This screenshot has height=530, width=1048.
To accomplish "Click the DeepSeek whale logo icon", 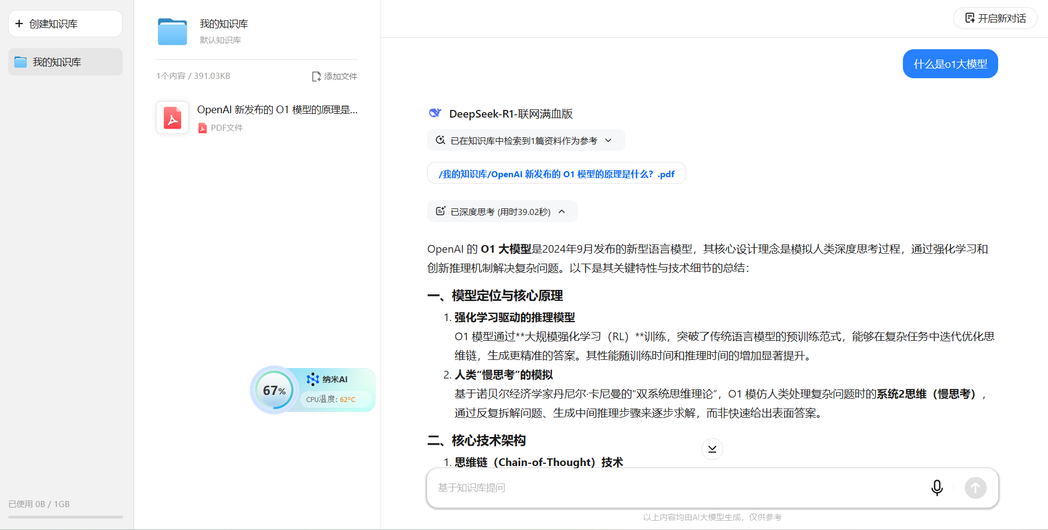I will point(435,113).
